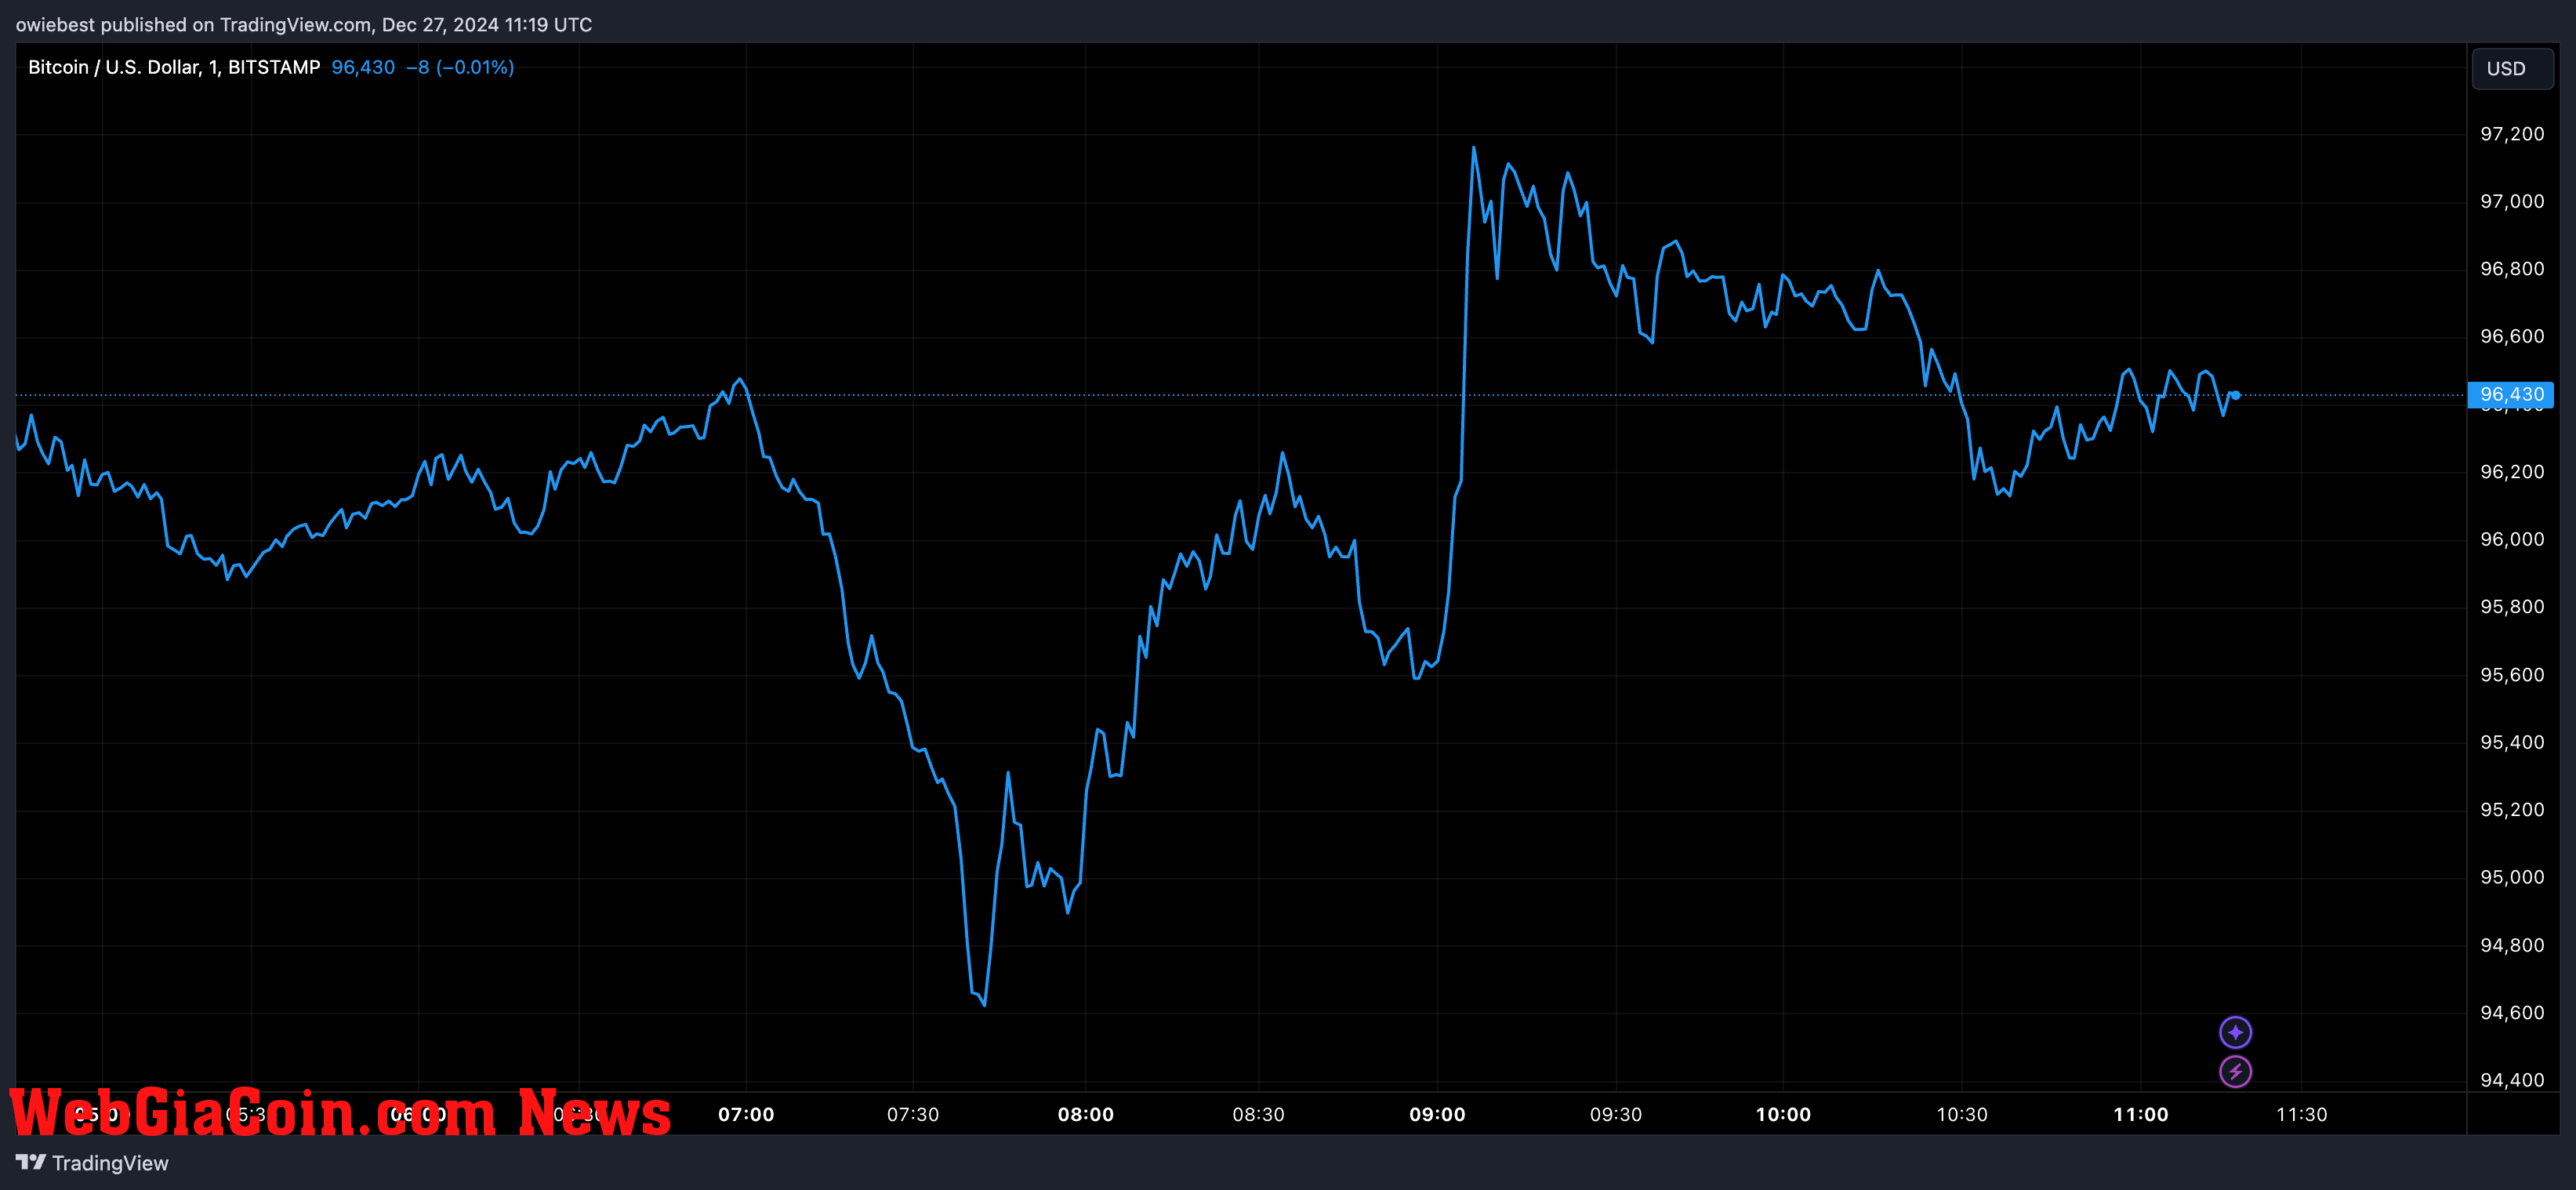Image resolution: width=2576 pixels, height=1190 pixels.
Task: Click the published on TradingView.com caption
Action: click(304, 25)
